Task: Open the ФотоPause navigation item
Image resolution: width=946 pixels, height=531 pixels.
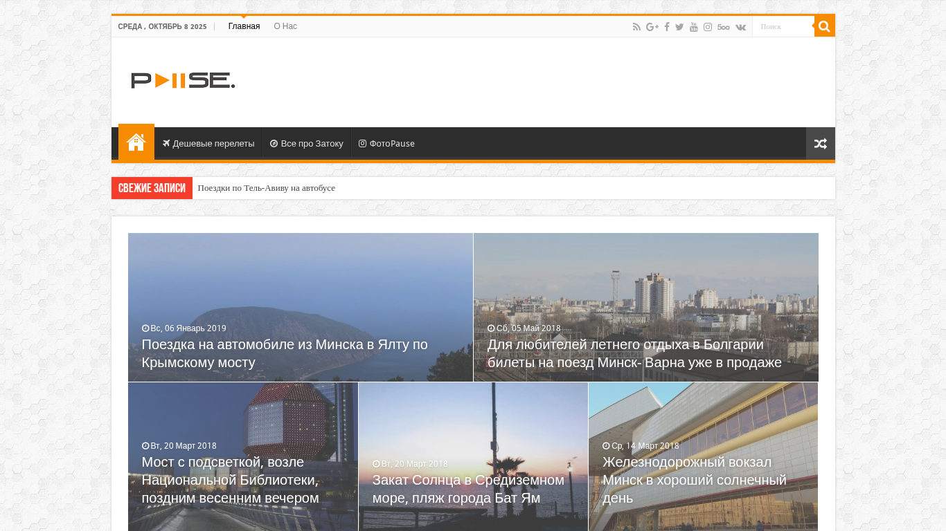Action: [386, 144]
